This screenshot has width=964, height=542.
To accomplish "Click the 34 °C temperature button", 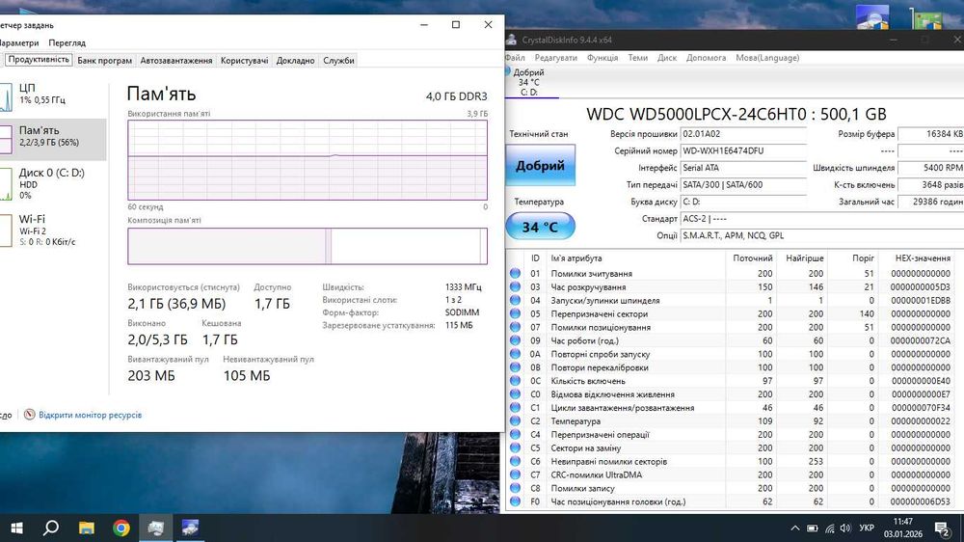I will pos(541,227).
